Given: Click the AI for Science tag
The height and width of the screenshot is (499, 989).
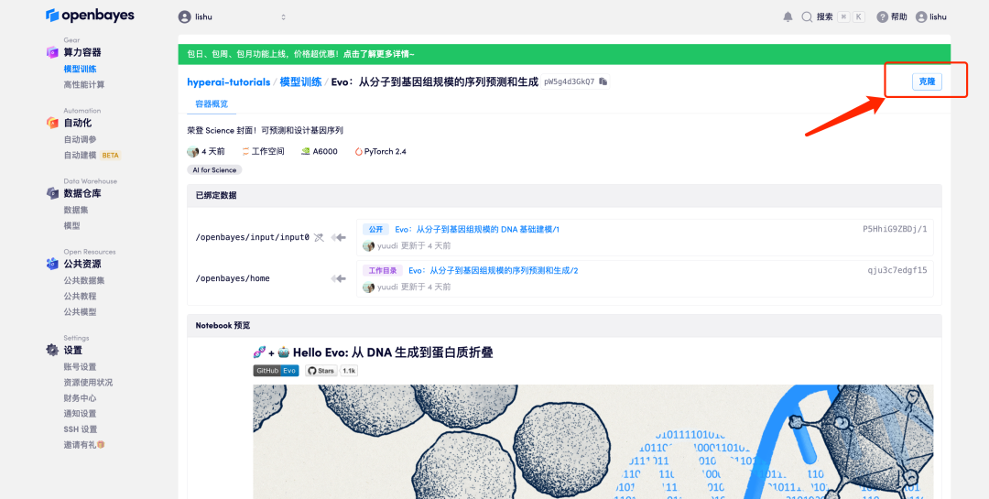Looking at the screenshot, I should pyautogui.click(x=213, y=169).
